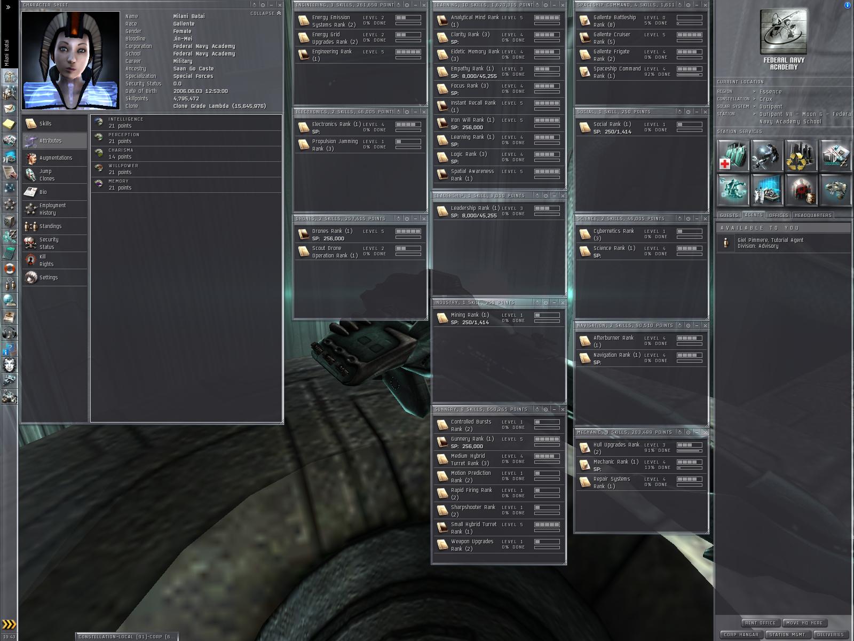Open the headphones jukebox icon in sidebar
Image resolution: width=854 pixels, height=641 pixels.
(10, 332)
